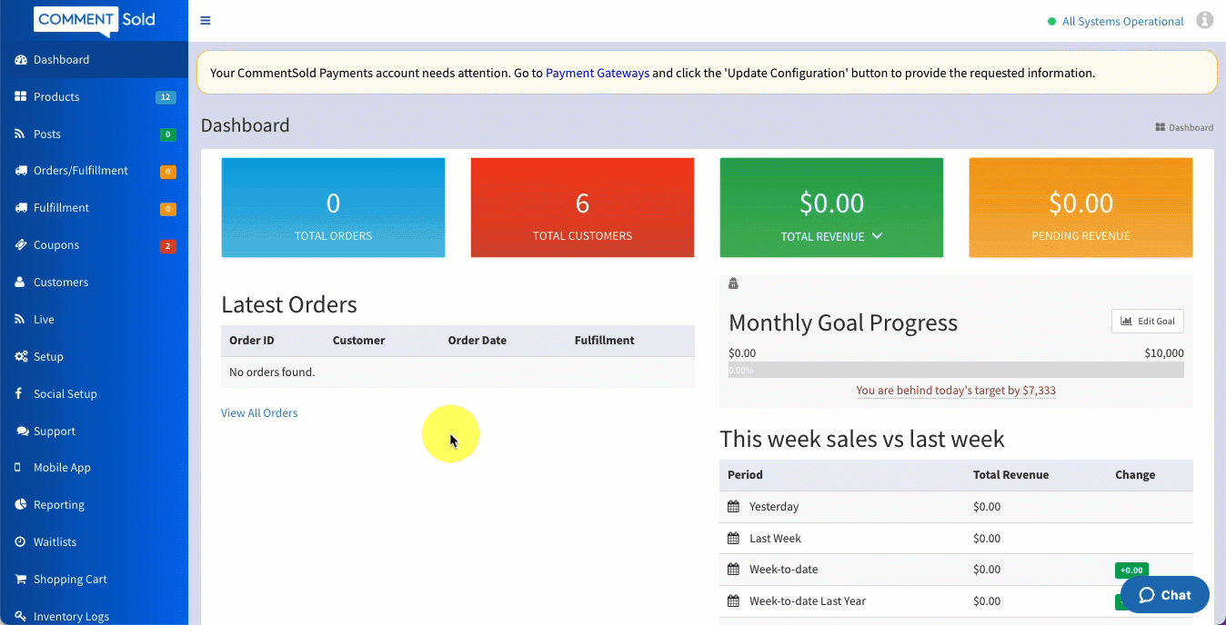Click the info icon in top right
This screenshot has height=625, width=1226.
1204,20
